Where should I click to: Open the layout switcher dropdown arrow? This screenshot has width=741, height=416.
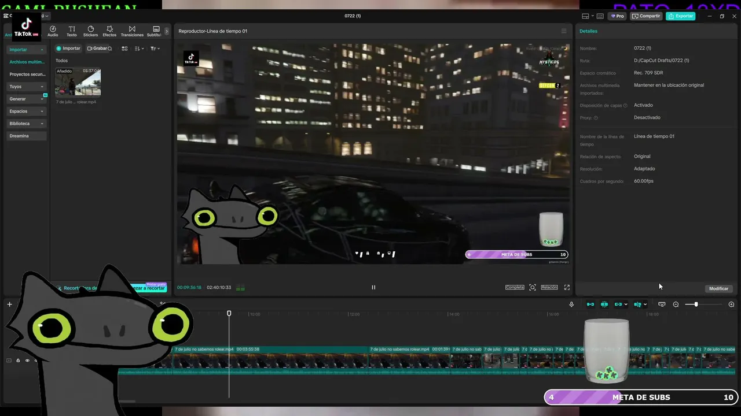pos(592,16)
